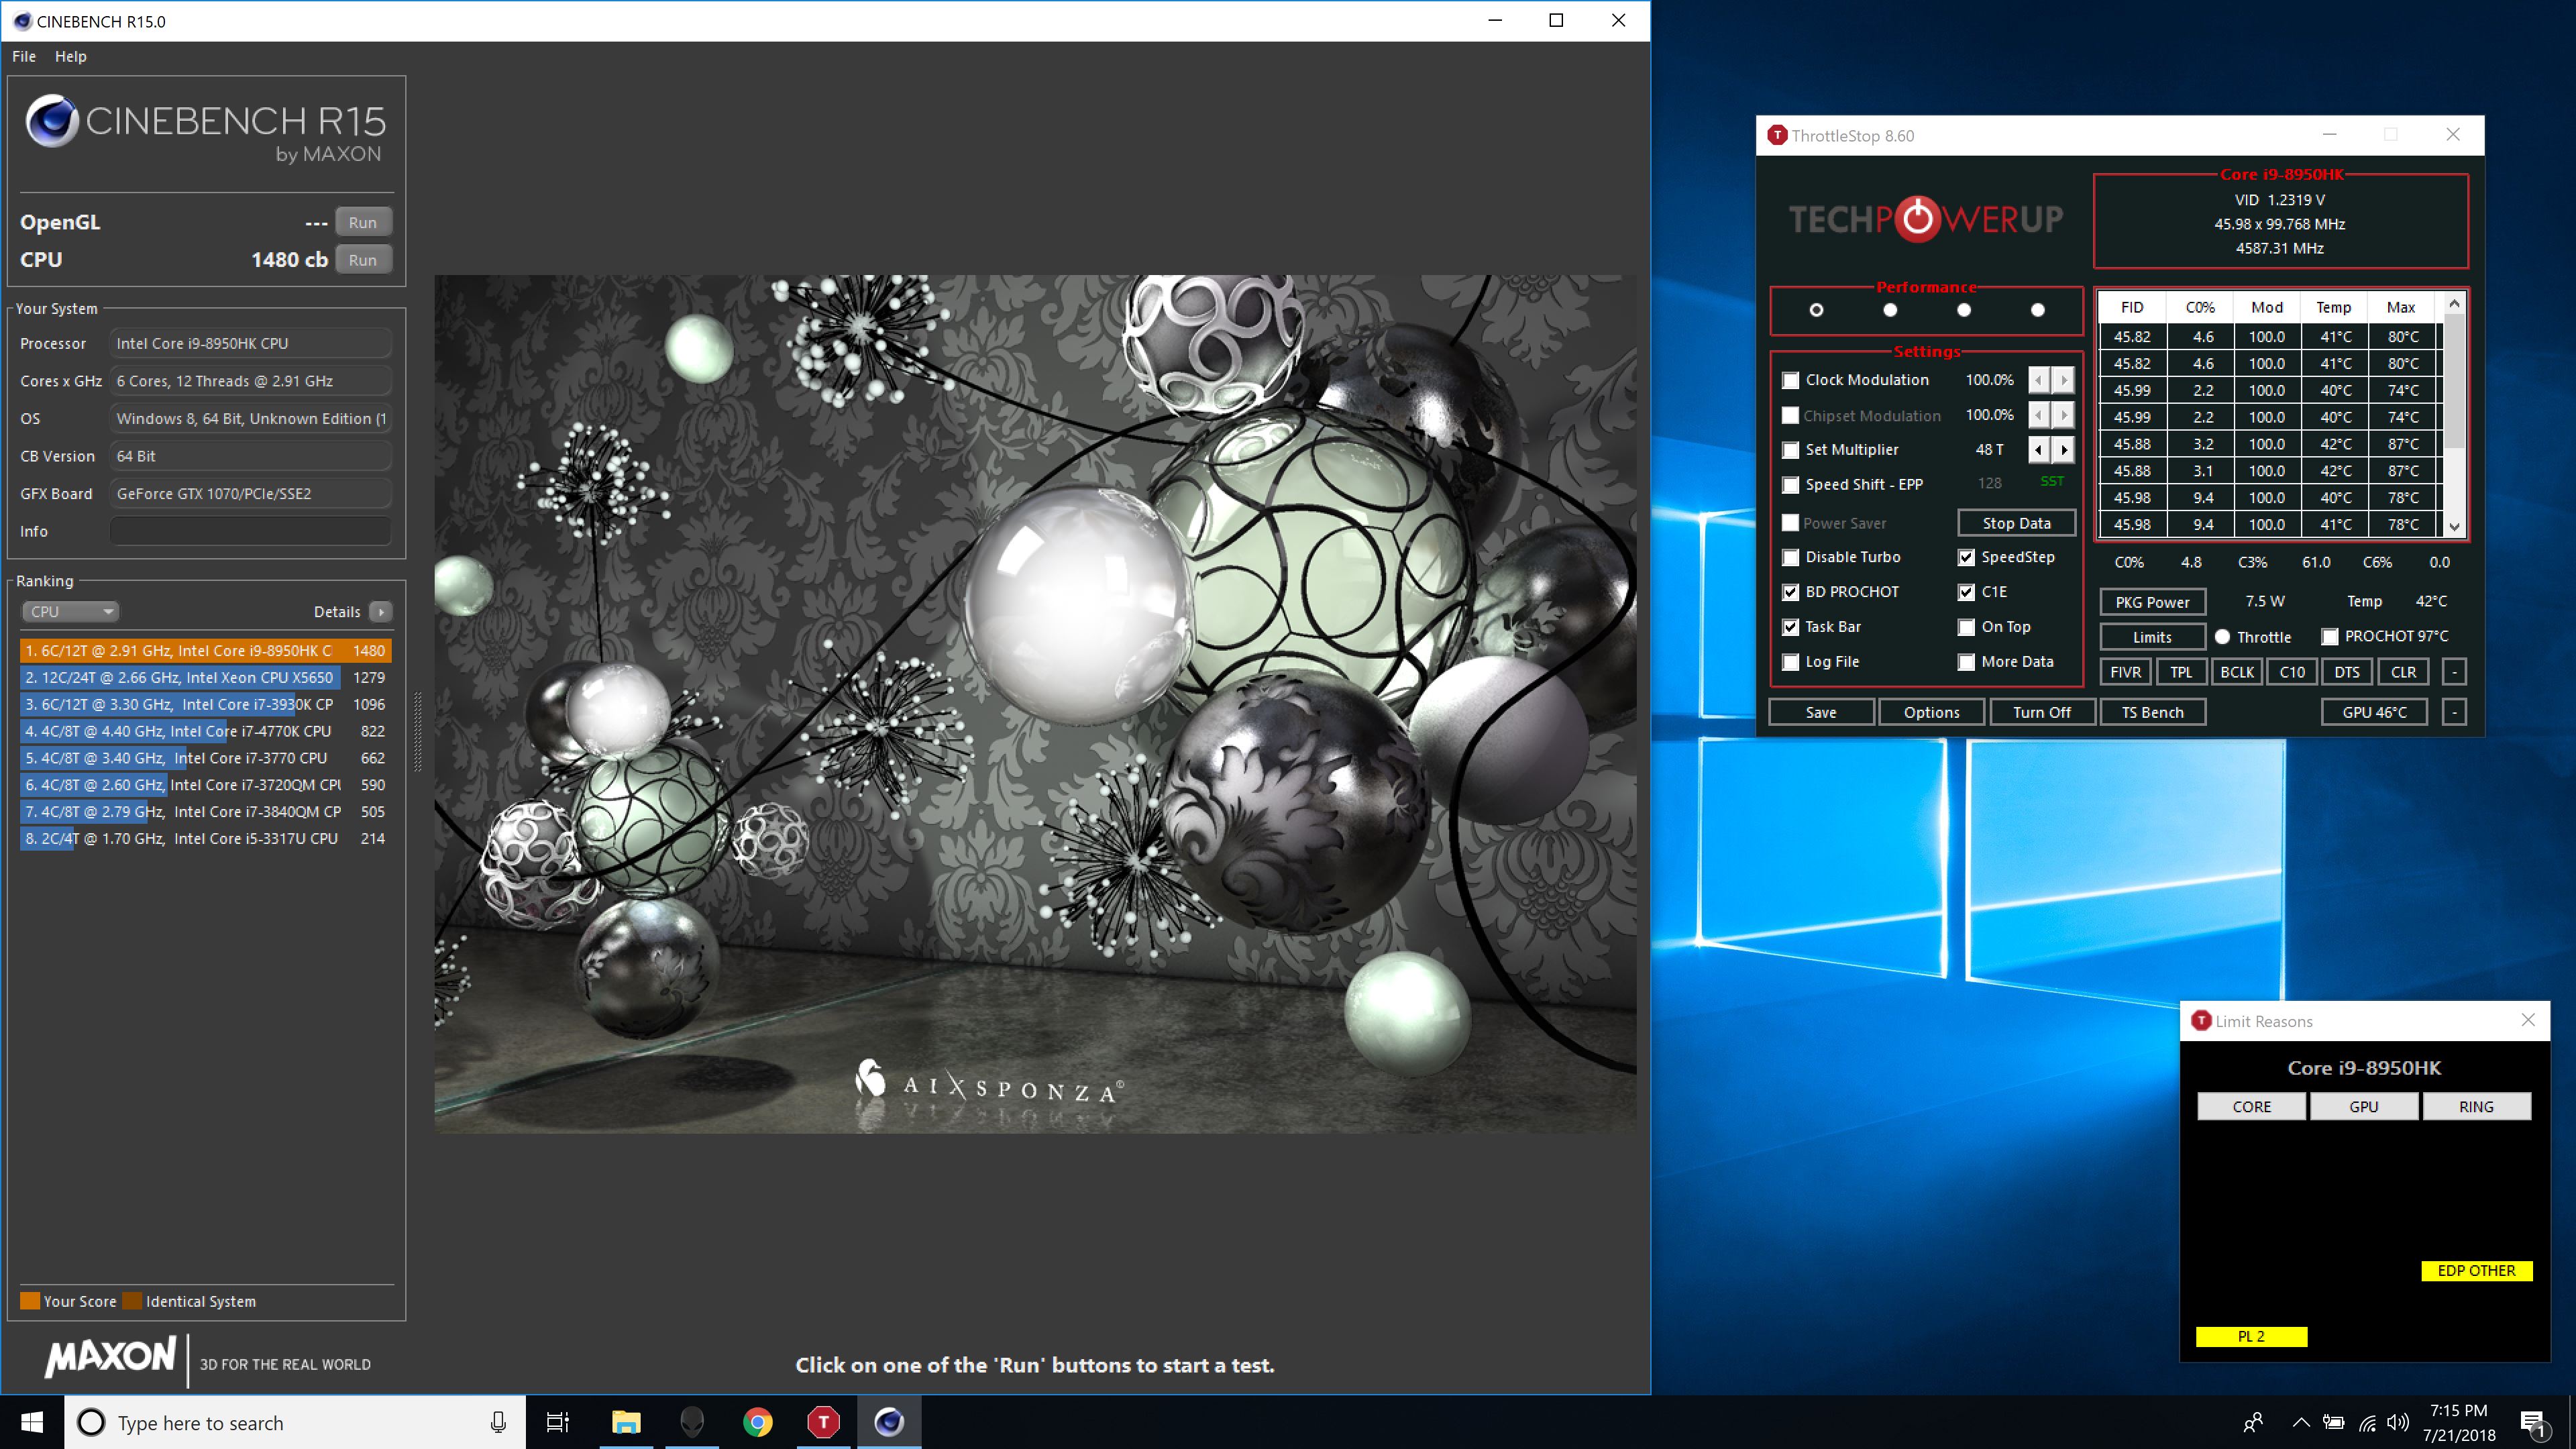Switch to RING tab in Limit Reasons
Screen dimensions: 2576x1449
[2476, 1106]
